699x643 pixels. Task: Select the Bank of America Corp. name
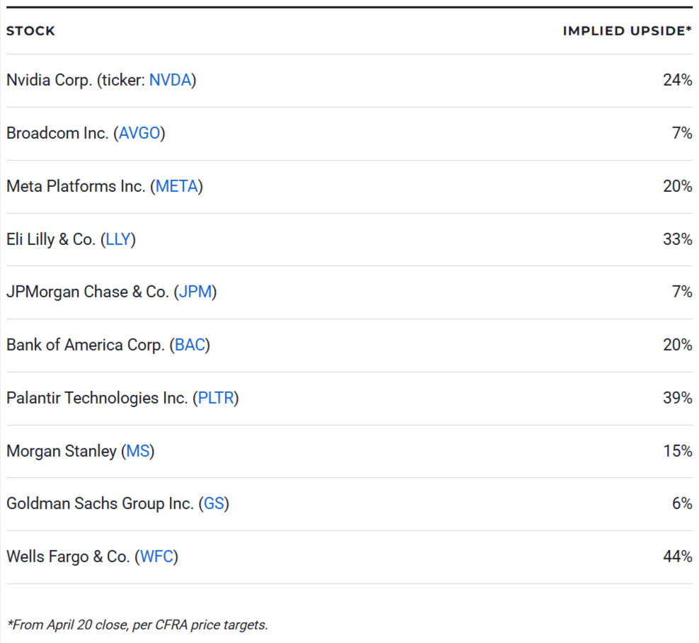[86, 345]
